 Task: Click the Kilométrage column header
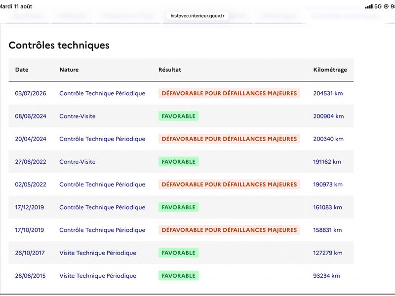330,70
